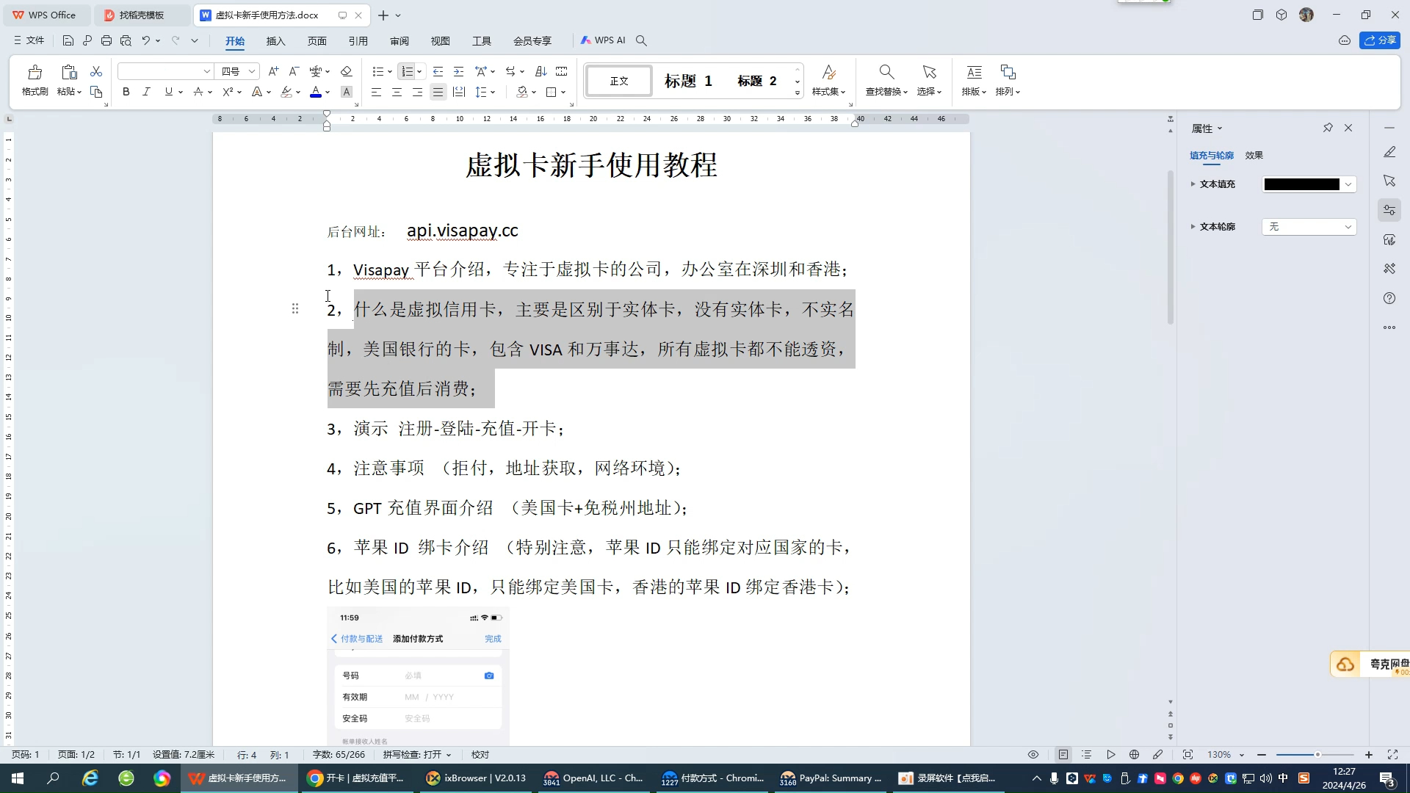
Task: Open the font name combo box dropdown
Action: pos(207,71)
